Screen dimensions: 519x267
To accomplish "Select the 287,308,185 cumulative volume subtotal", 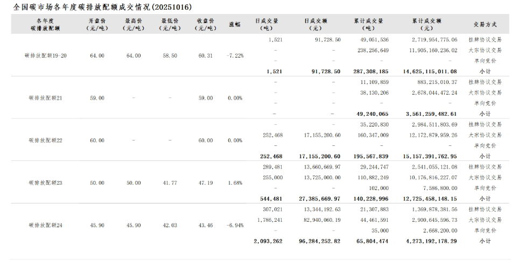I will (369, 71).
